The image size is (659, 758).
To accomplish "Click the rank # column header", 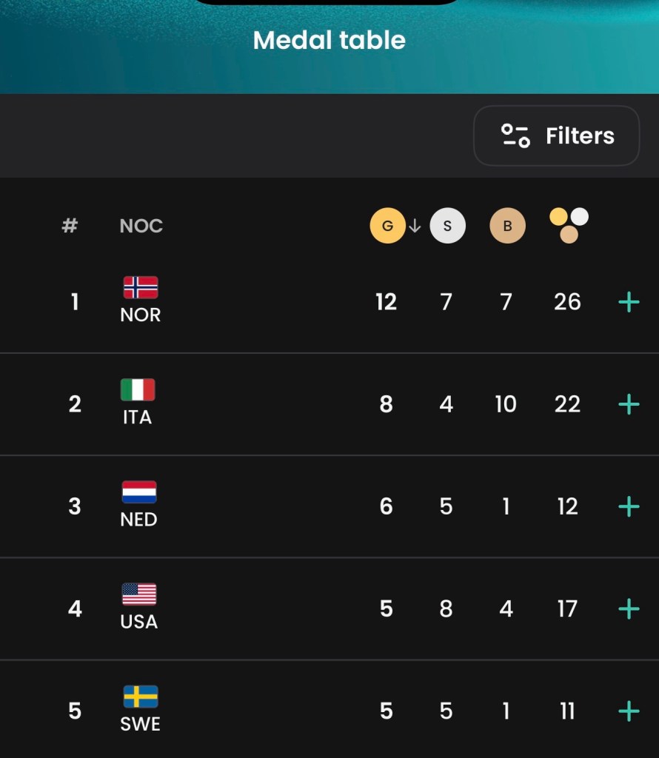I will pos(70,226).
